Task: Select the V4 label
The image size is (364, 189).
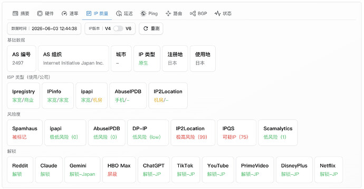Action: tap(108, 28)
